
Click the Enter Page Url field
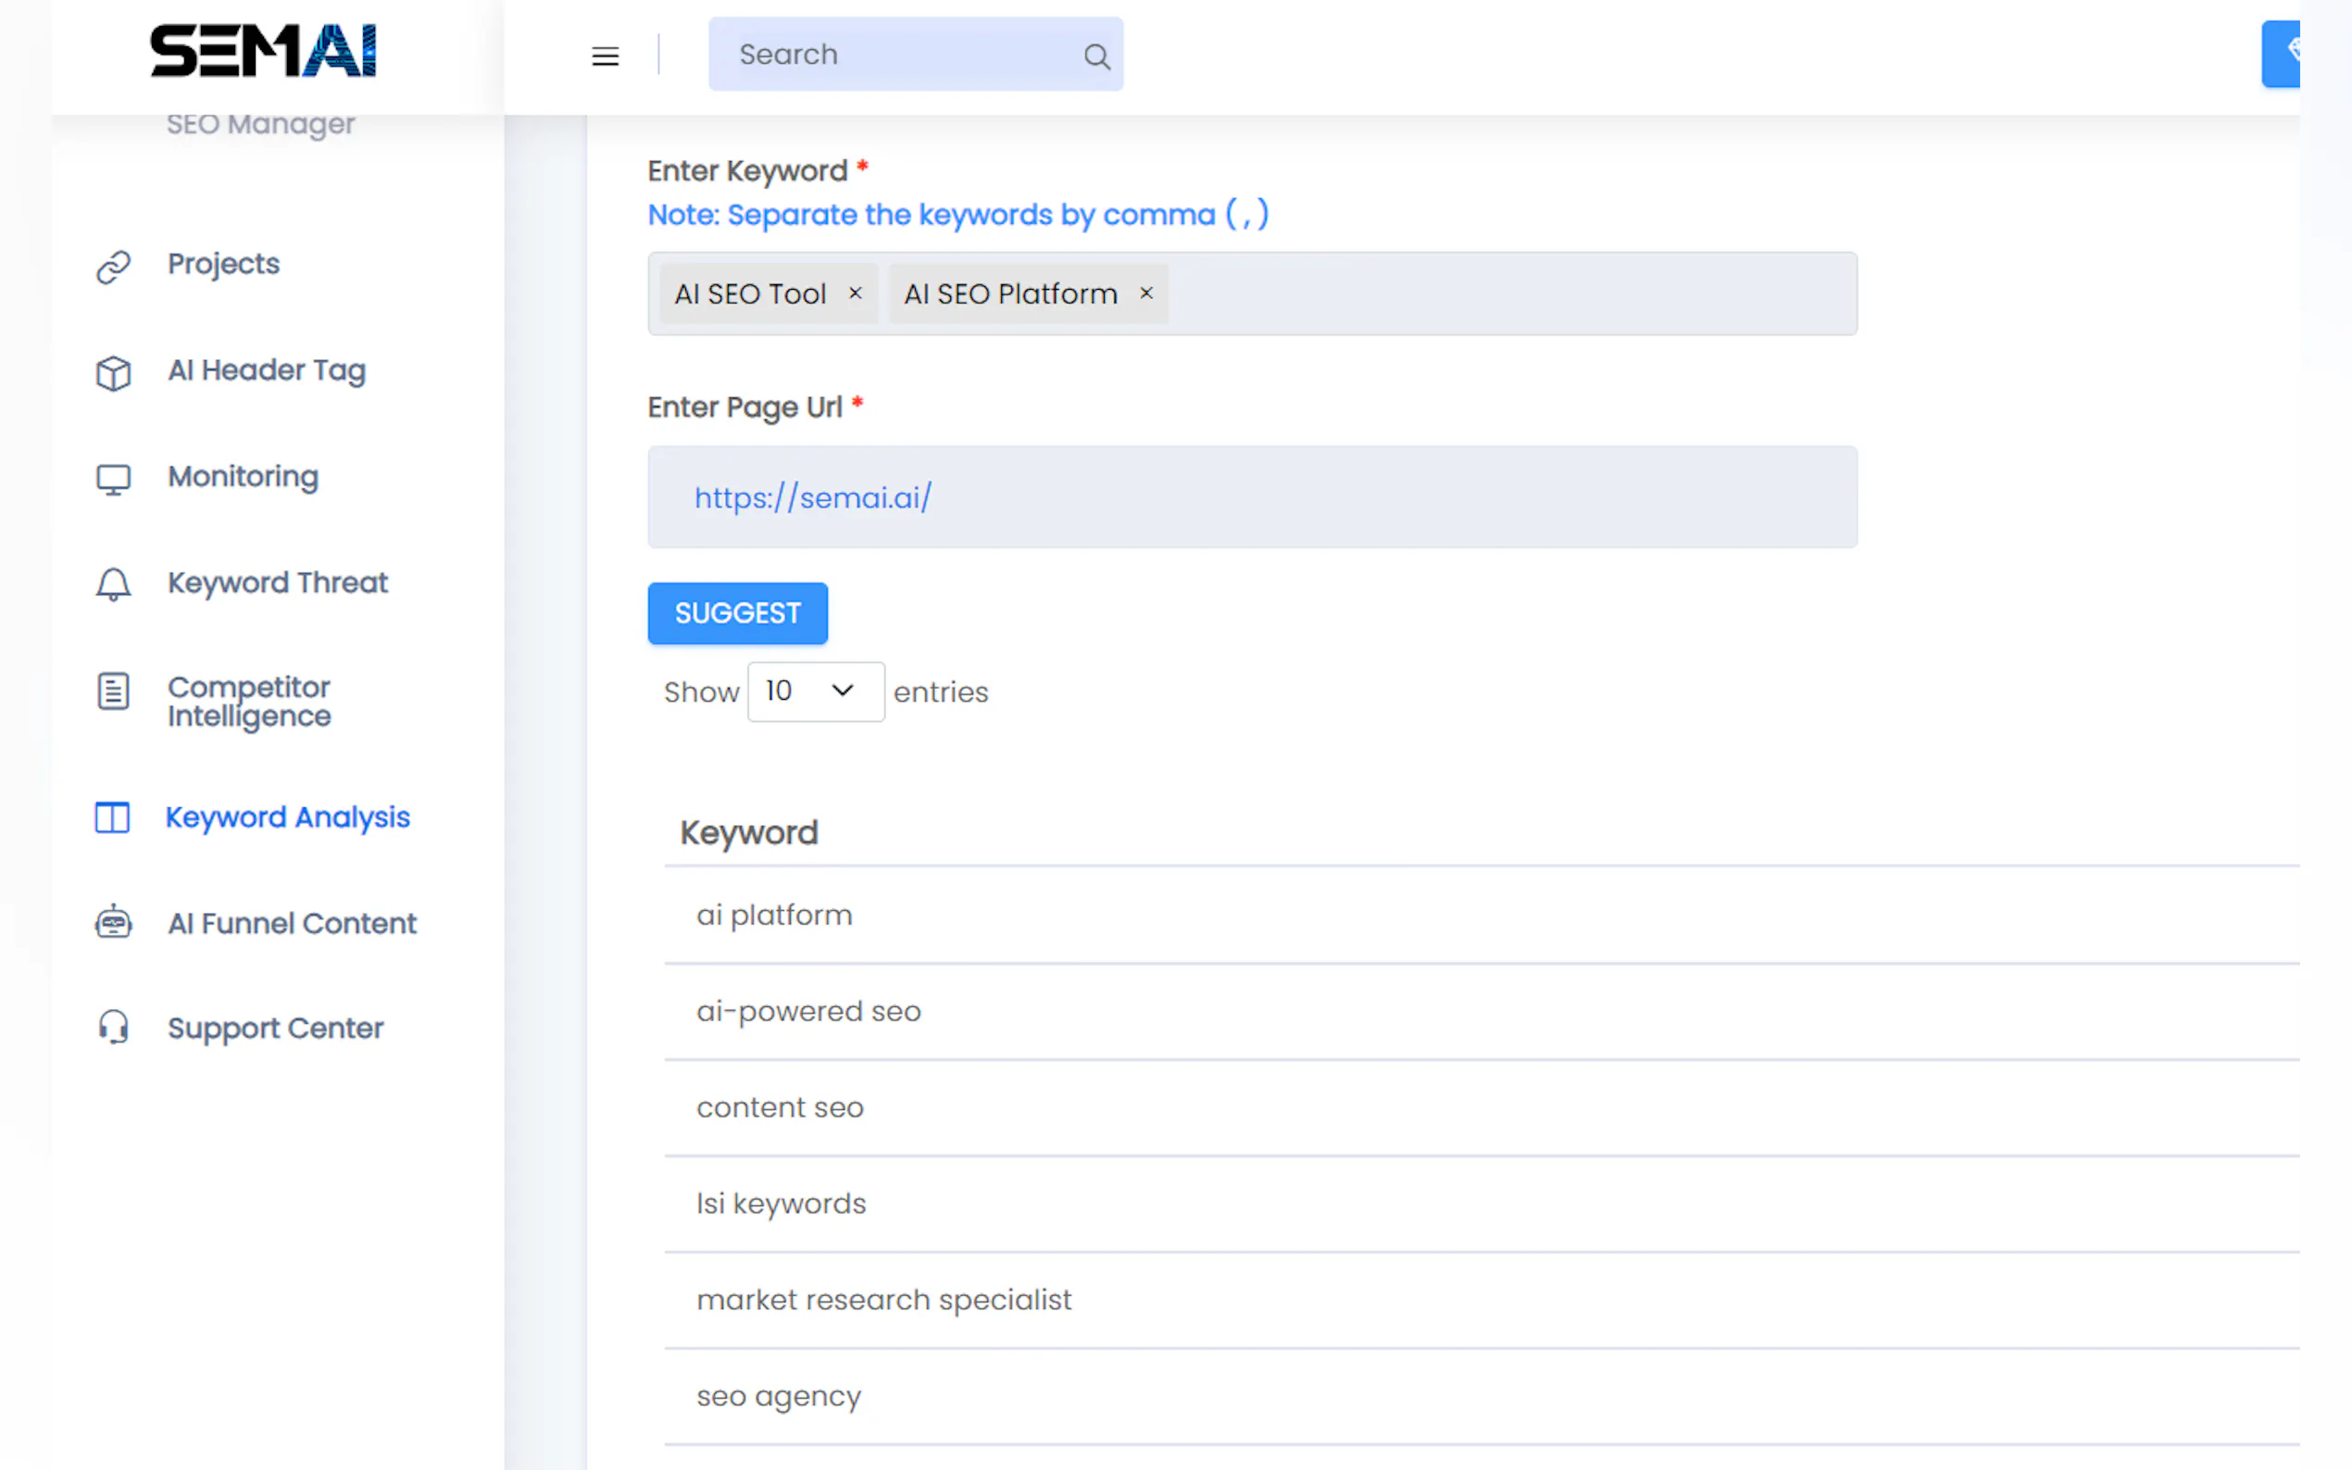point(1251,497)
